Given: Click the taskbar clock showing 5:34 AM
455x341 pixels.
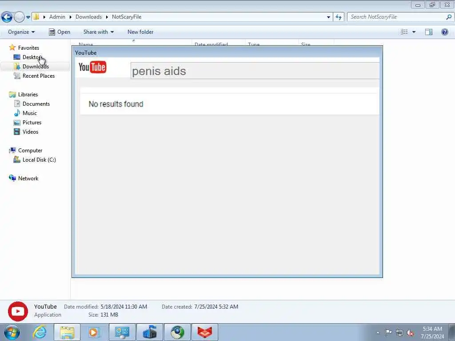Looking at the screenshot, I should [x=432, y=333].
